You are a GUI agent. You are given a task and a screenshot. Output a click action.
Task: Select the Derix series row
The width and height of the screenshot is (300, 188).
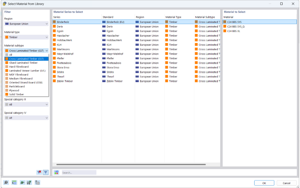pyautogui.click(x=136, y=26)
